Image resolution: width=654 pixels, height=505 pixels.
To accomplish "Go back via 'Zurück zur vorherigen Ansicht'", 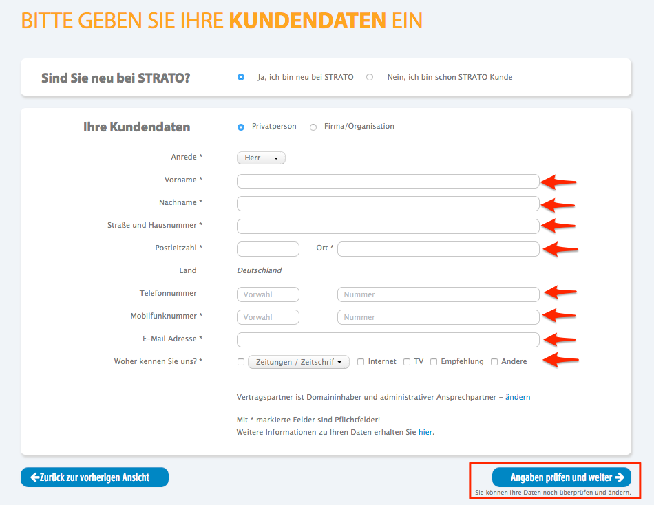I will click(x=94, y=477).
